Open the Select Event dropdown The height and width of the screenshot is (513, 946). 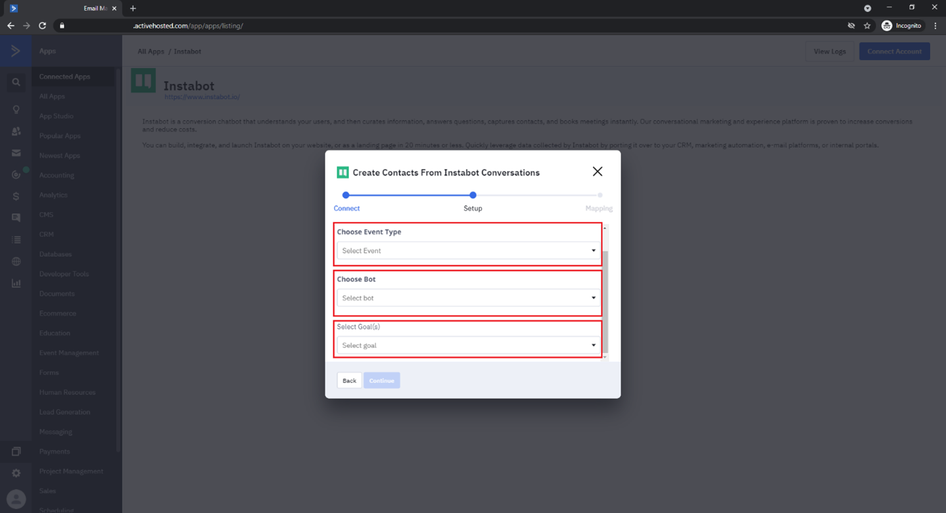tap(468, 251)
